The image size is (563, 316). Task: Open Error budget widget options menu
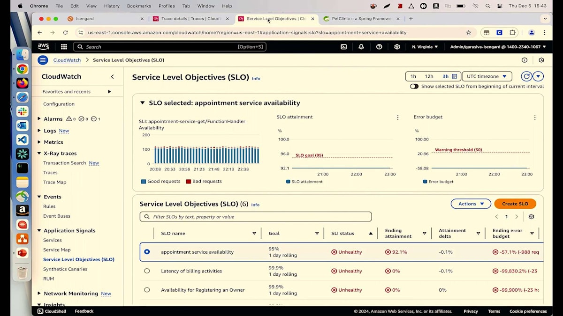[535, 118]
